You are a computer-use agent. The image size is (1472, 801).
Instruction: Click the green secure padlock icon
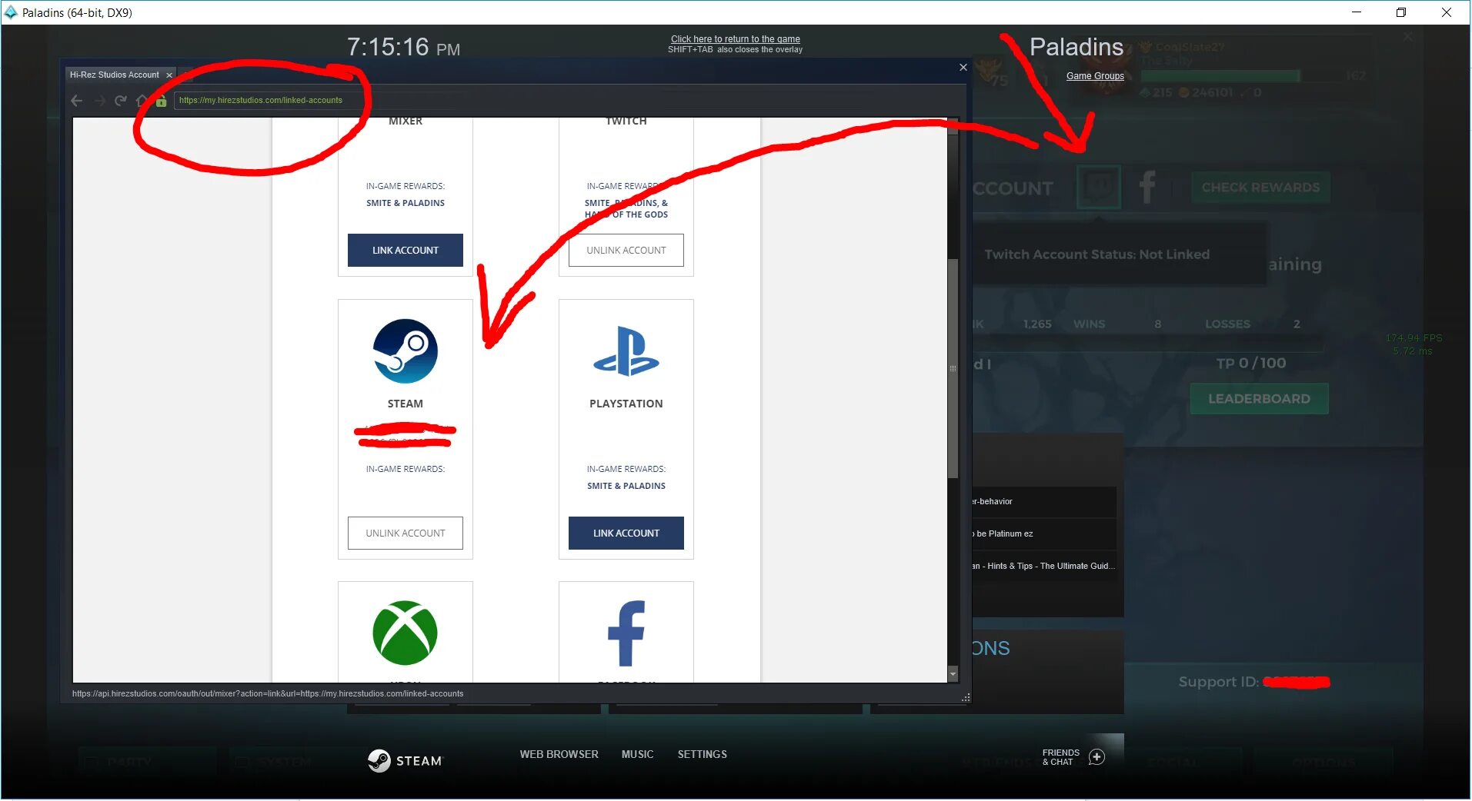click(161, 101)
